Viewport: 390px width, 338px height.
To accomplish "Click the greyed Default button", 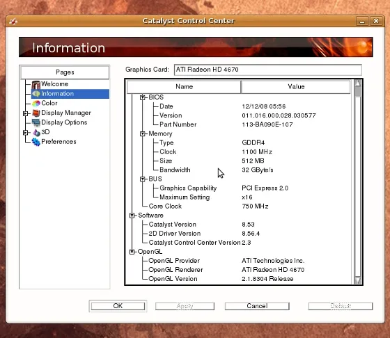I will click(341, 306).
